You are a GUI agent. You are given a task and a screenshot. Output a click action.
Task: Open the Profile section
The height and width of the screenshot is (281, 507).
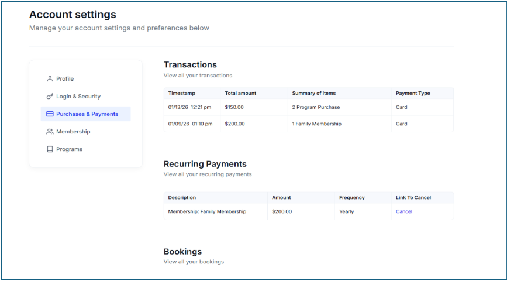coord(65,78)
